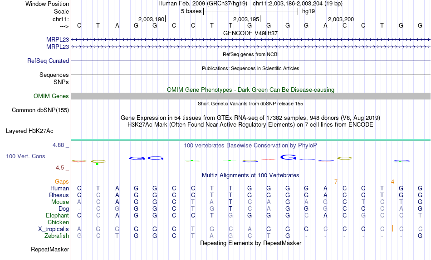The image size is (431, 260).
Task: Click the teal H3K27Ac signal line
Action: 251,140
